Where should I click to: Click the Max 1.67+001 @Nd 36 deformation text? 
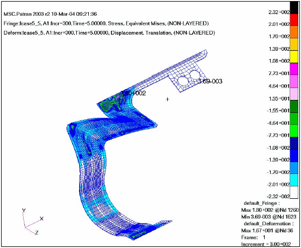(x=267, y=230)
